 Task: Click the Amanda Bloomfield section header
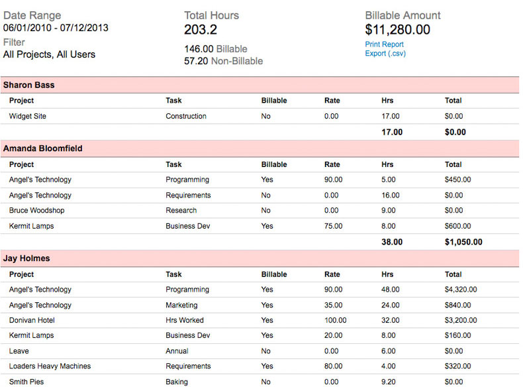click(x=42, y=149)
